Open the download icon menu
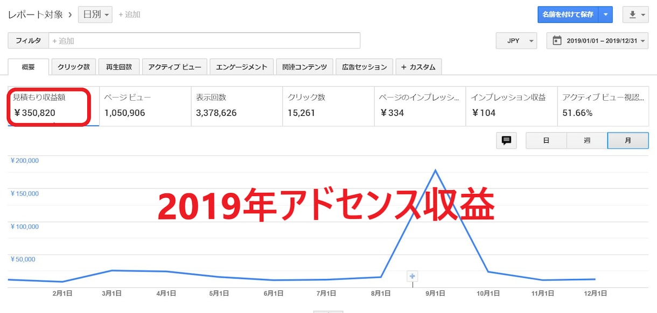Viewport: 657px width, 313px height. point(635,15)
